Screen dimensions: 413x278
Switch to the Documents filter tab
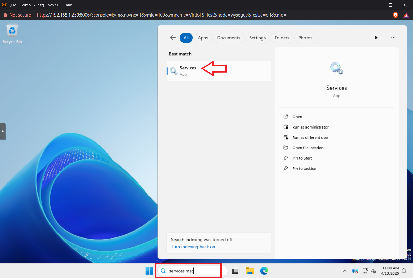228,38
